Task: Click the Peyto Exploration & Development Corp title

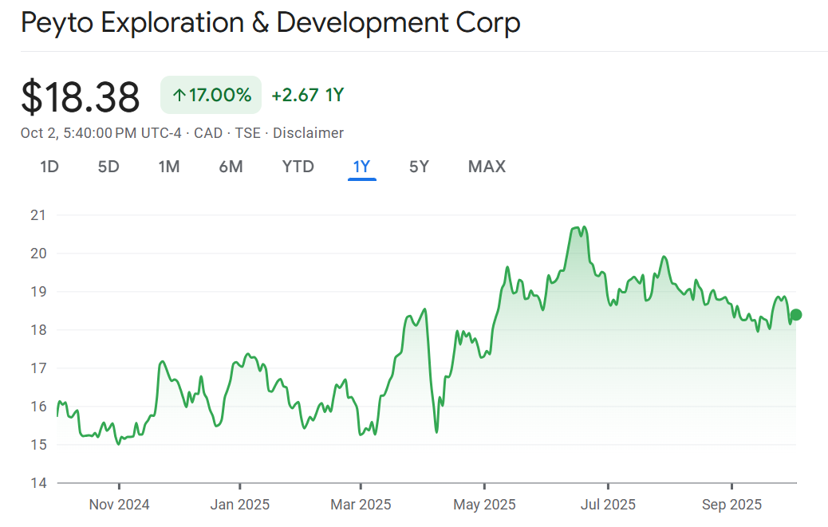Action: (x=270, y=23)
